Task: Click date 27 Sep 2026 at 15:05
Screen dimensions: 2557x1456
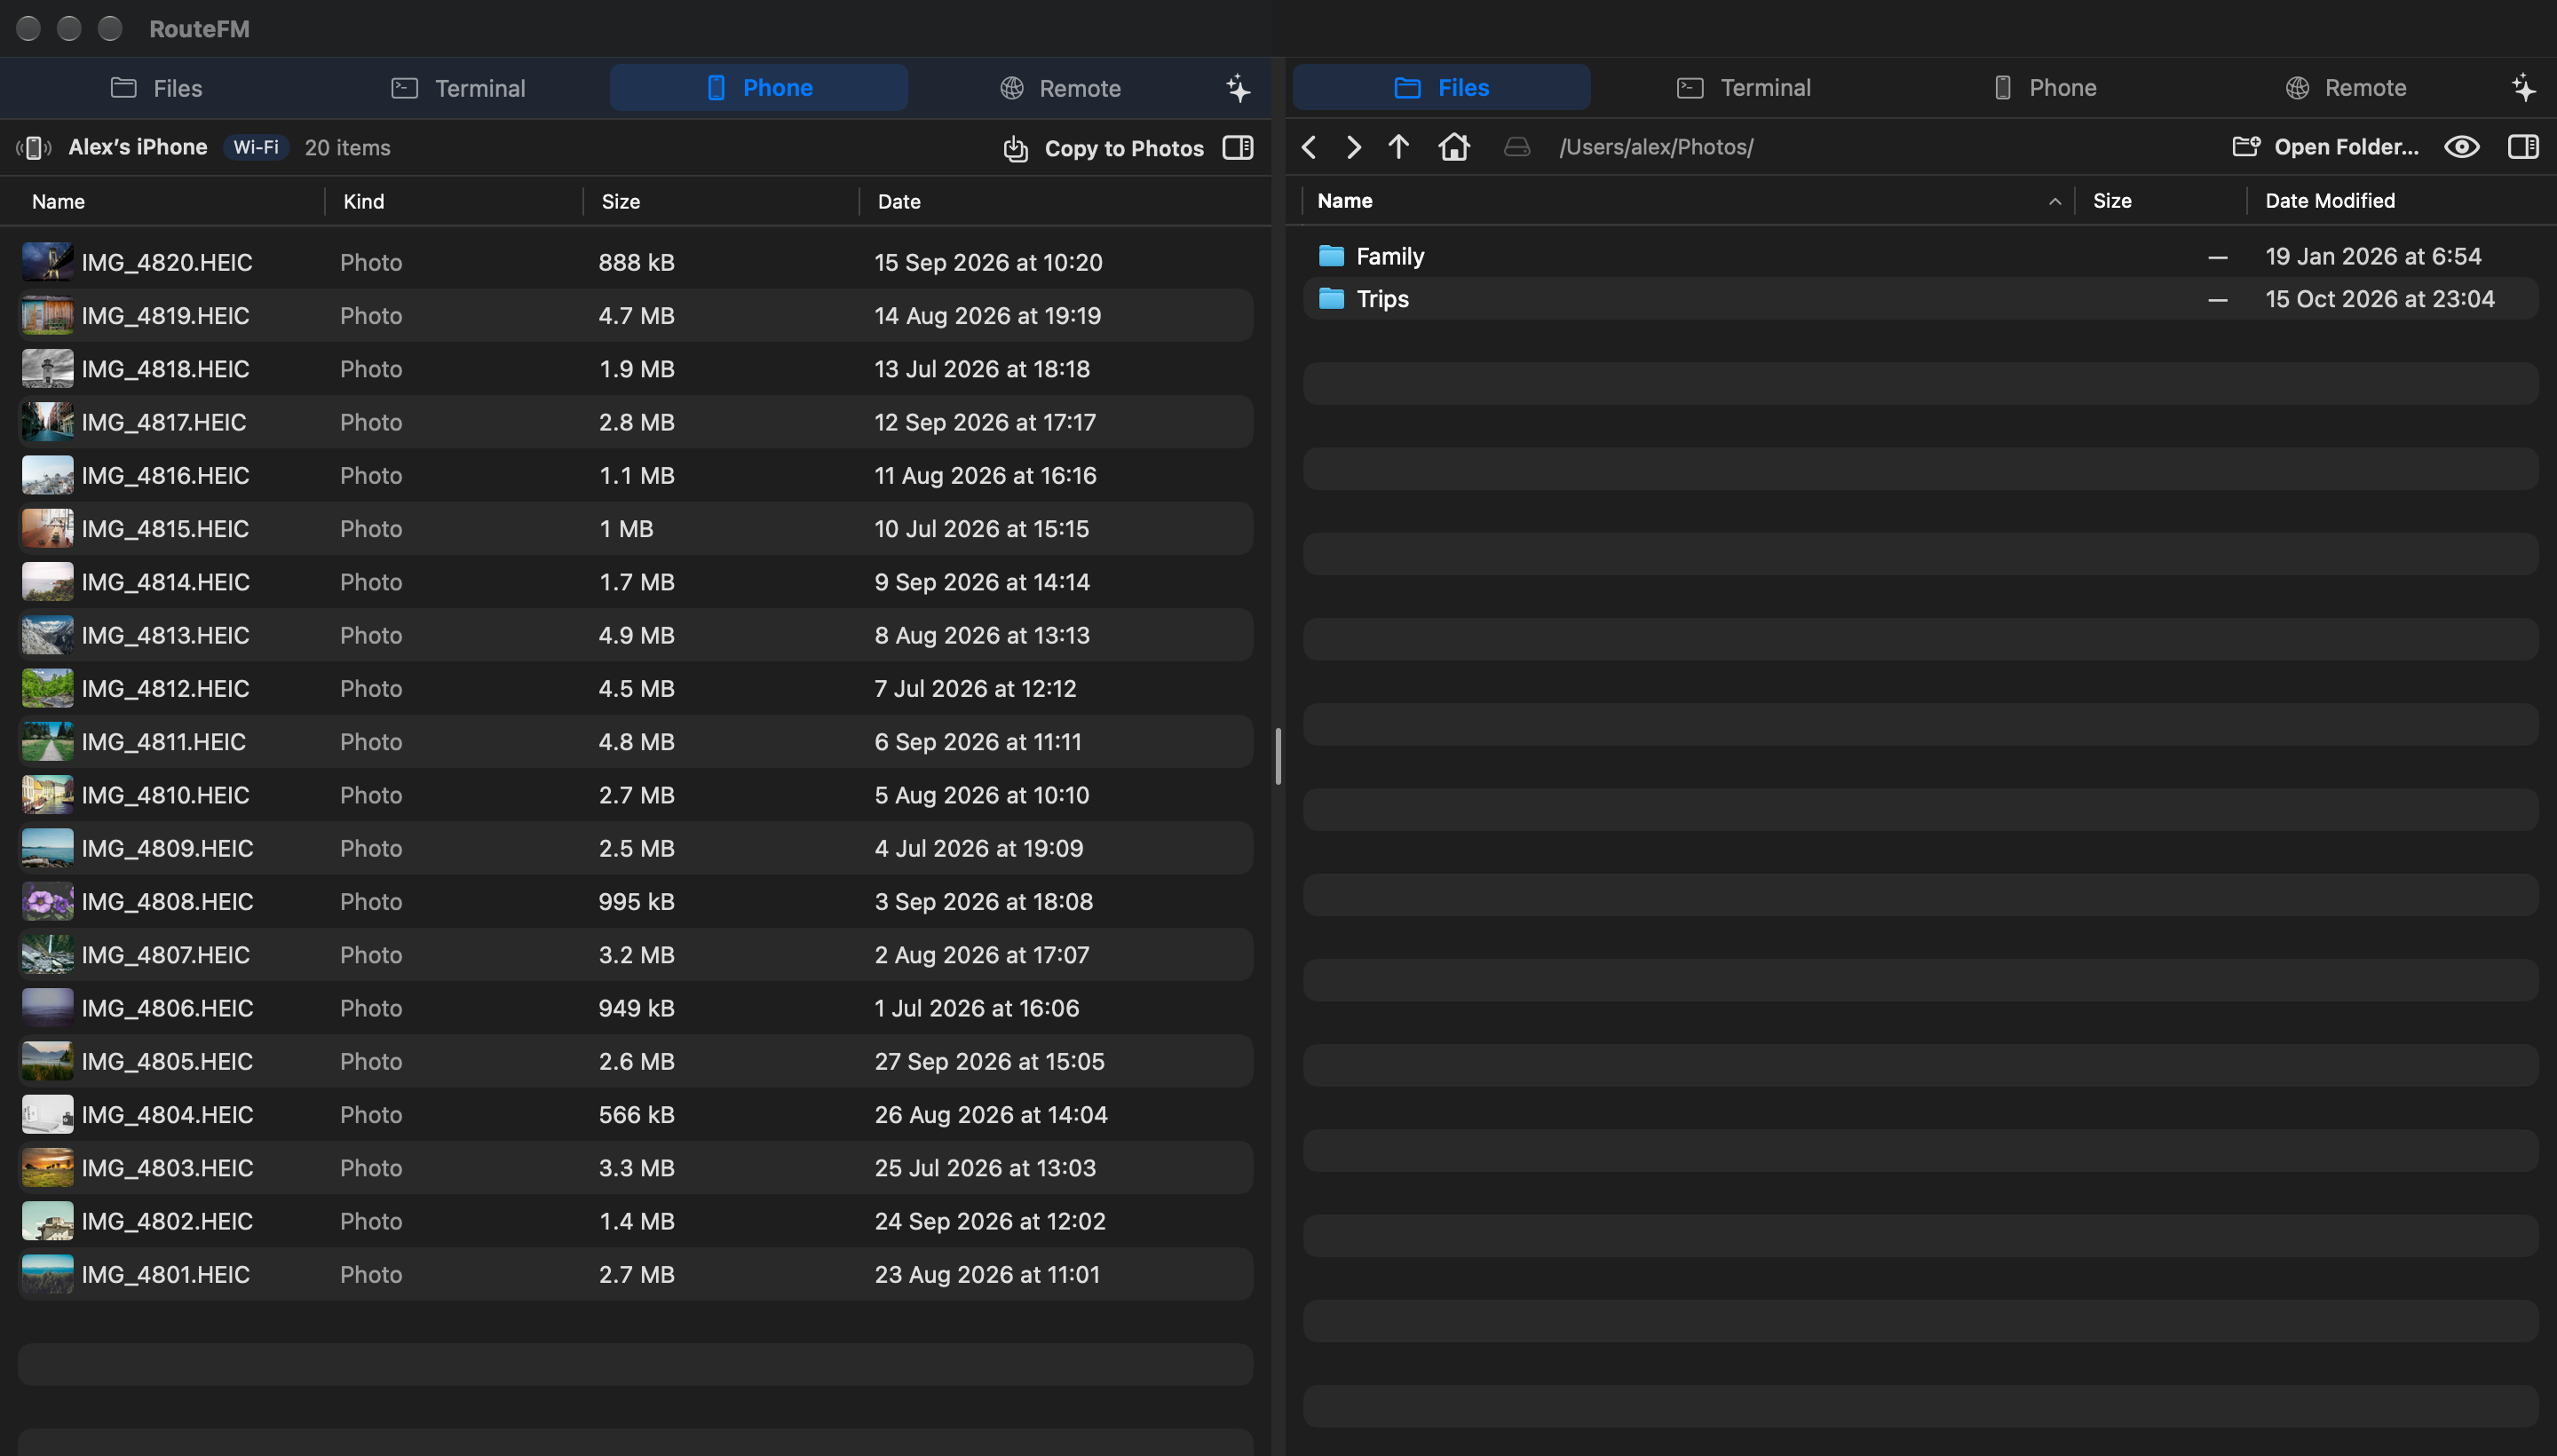Action: coord(989,1061)
